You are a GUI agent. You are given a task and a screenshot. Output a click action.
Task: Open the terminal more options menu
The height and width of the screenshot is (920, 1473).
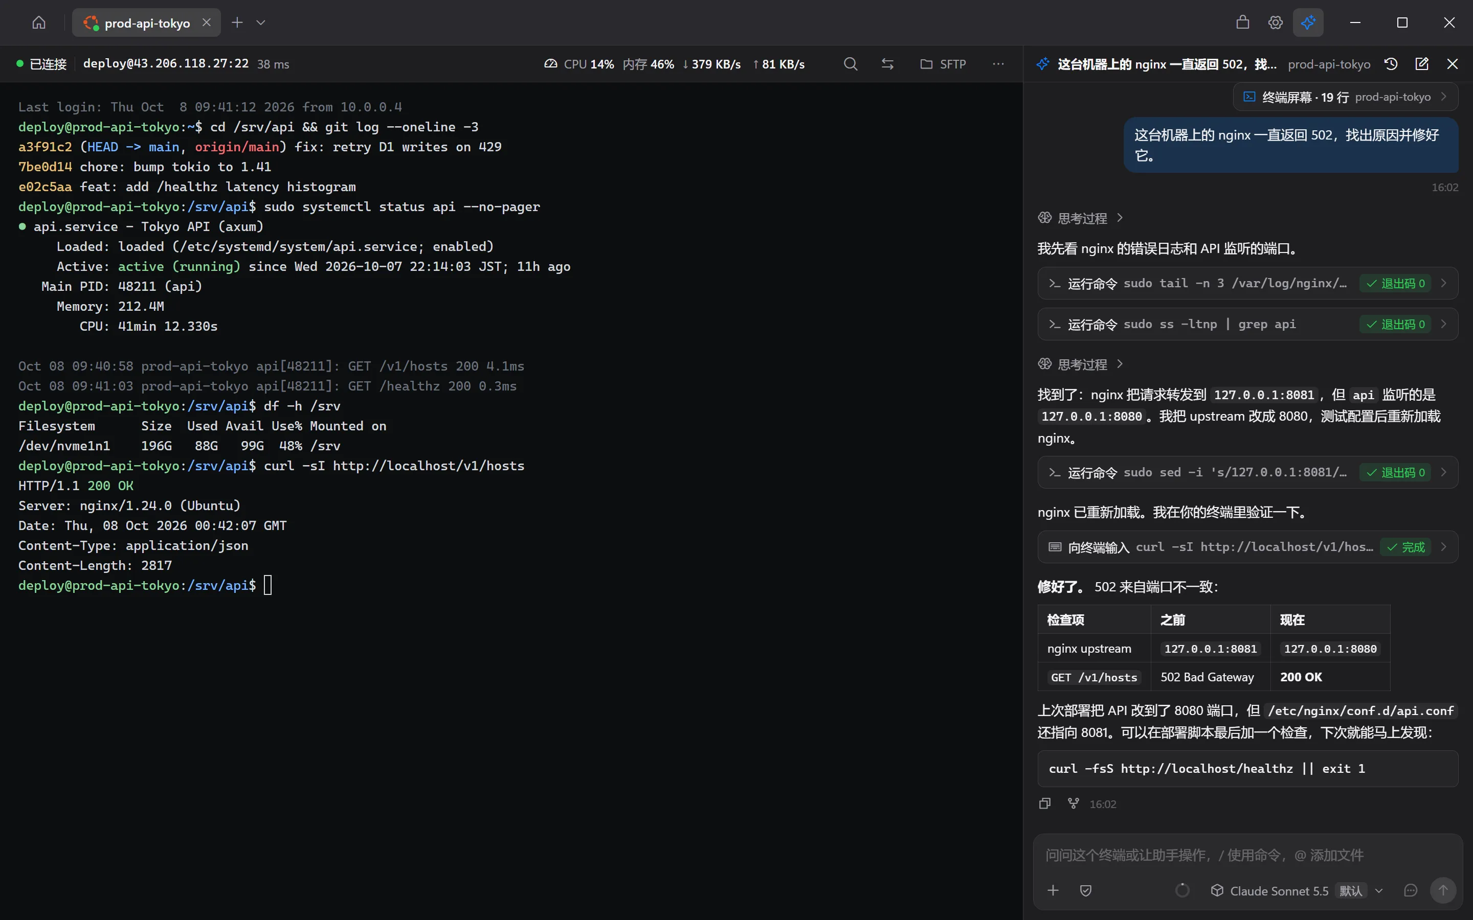pos(998,64)
